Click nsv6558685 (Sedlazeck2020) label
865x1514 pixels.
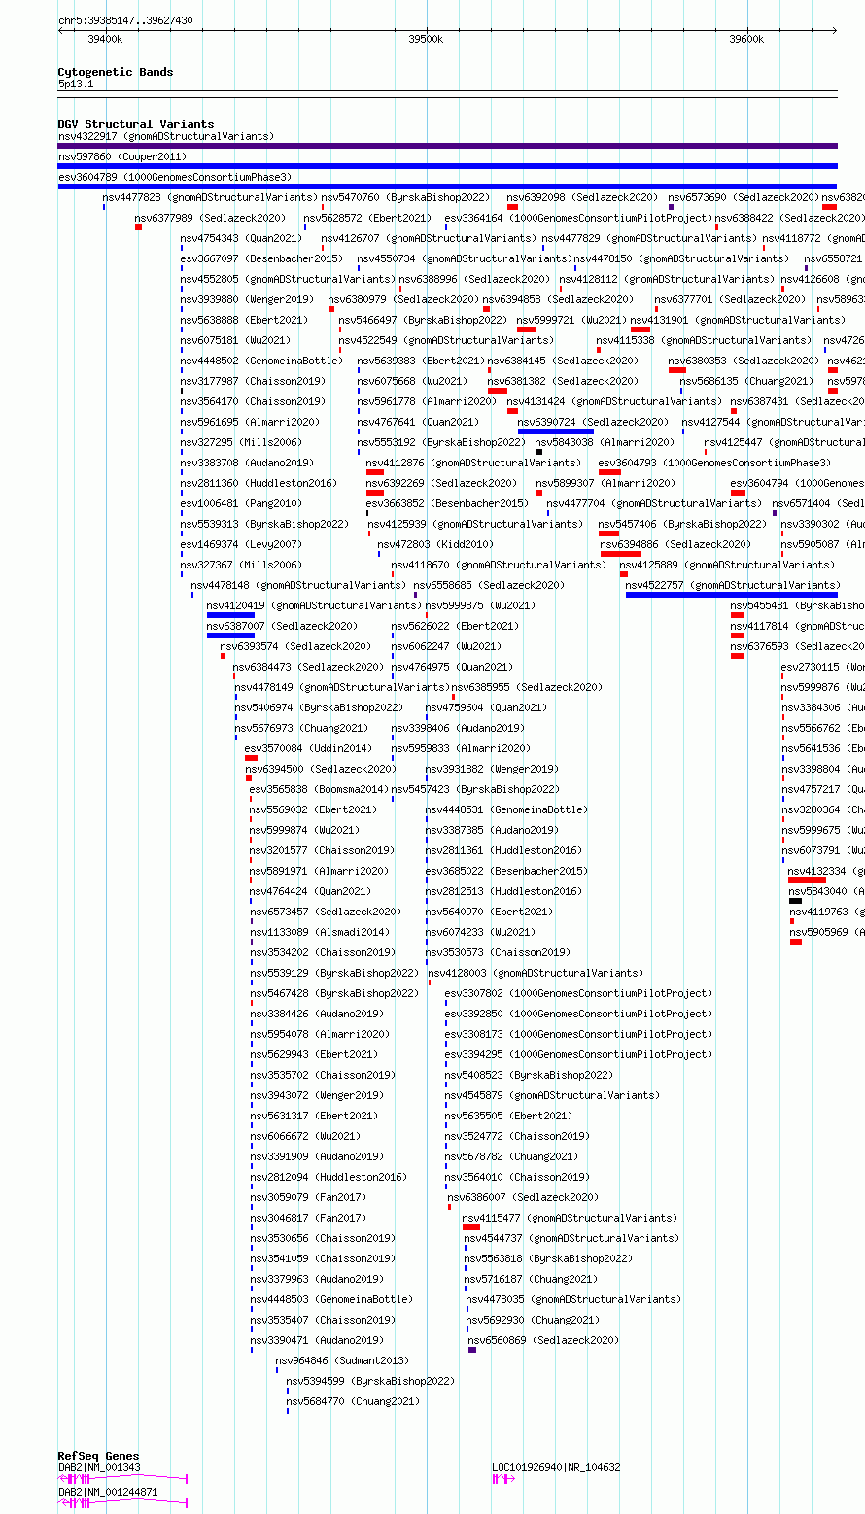[489, 585]
